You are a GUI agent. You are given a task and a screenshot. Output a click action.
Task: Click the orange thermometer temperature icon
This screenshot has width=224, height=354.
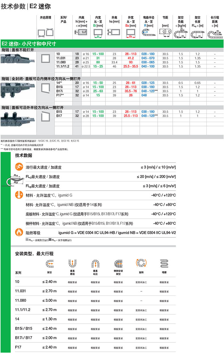pos(19,195)
